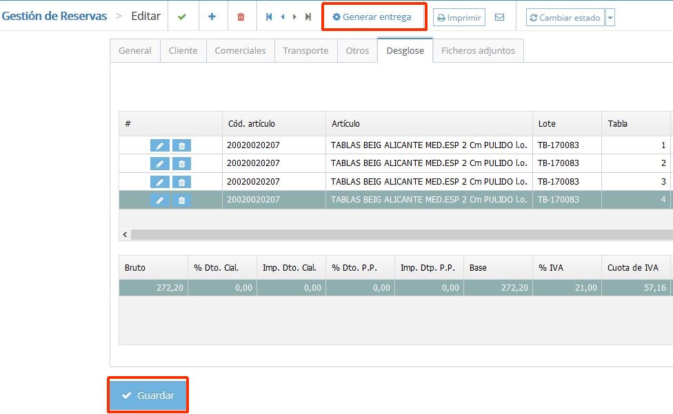The width and height of the screenshot is (673, 414).
Task: Open the Cliente tab
Action: coord(183,50)
